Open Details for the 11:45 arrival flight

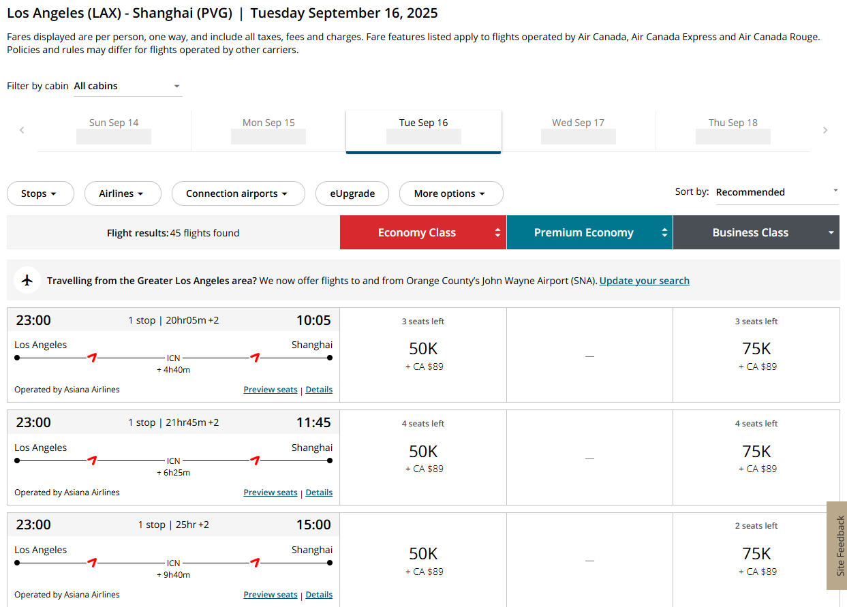(x=319, y=492)
